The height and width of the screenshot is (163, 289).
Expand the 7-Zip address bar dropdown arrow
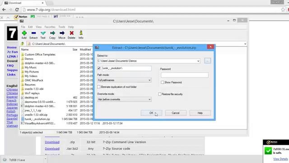245,44
